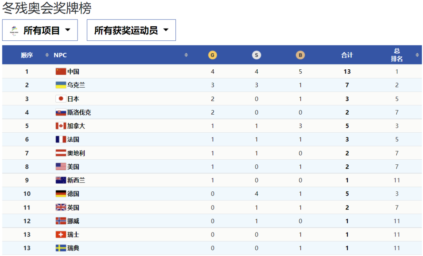Screen dimensions: 423x256
Task: Click the 挪威 table row name
Action: pyautogui.click(x=73, y=221)
